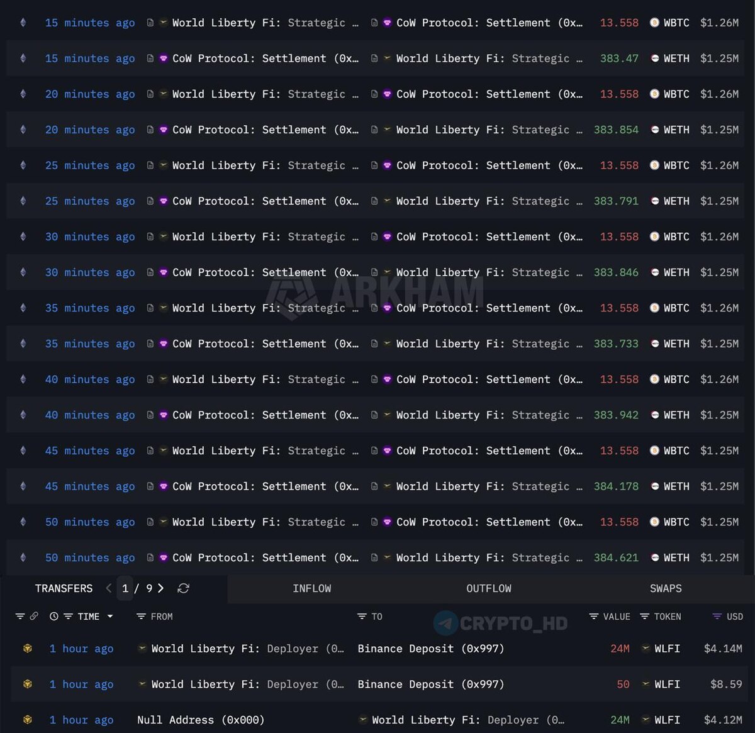Click Ethereum chain icon in 383.854 WETH row

click(23, 130)
